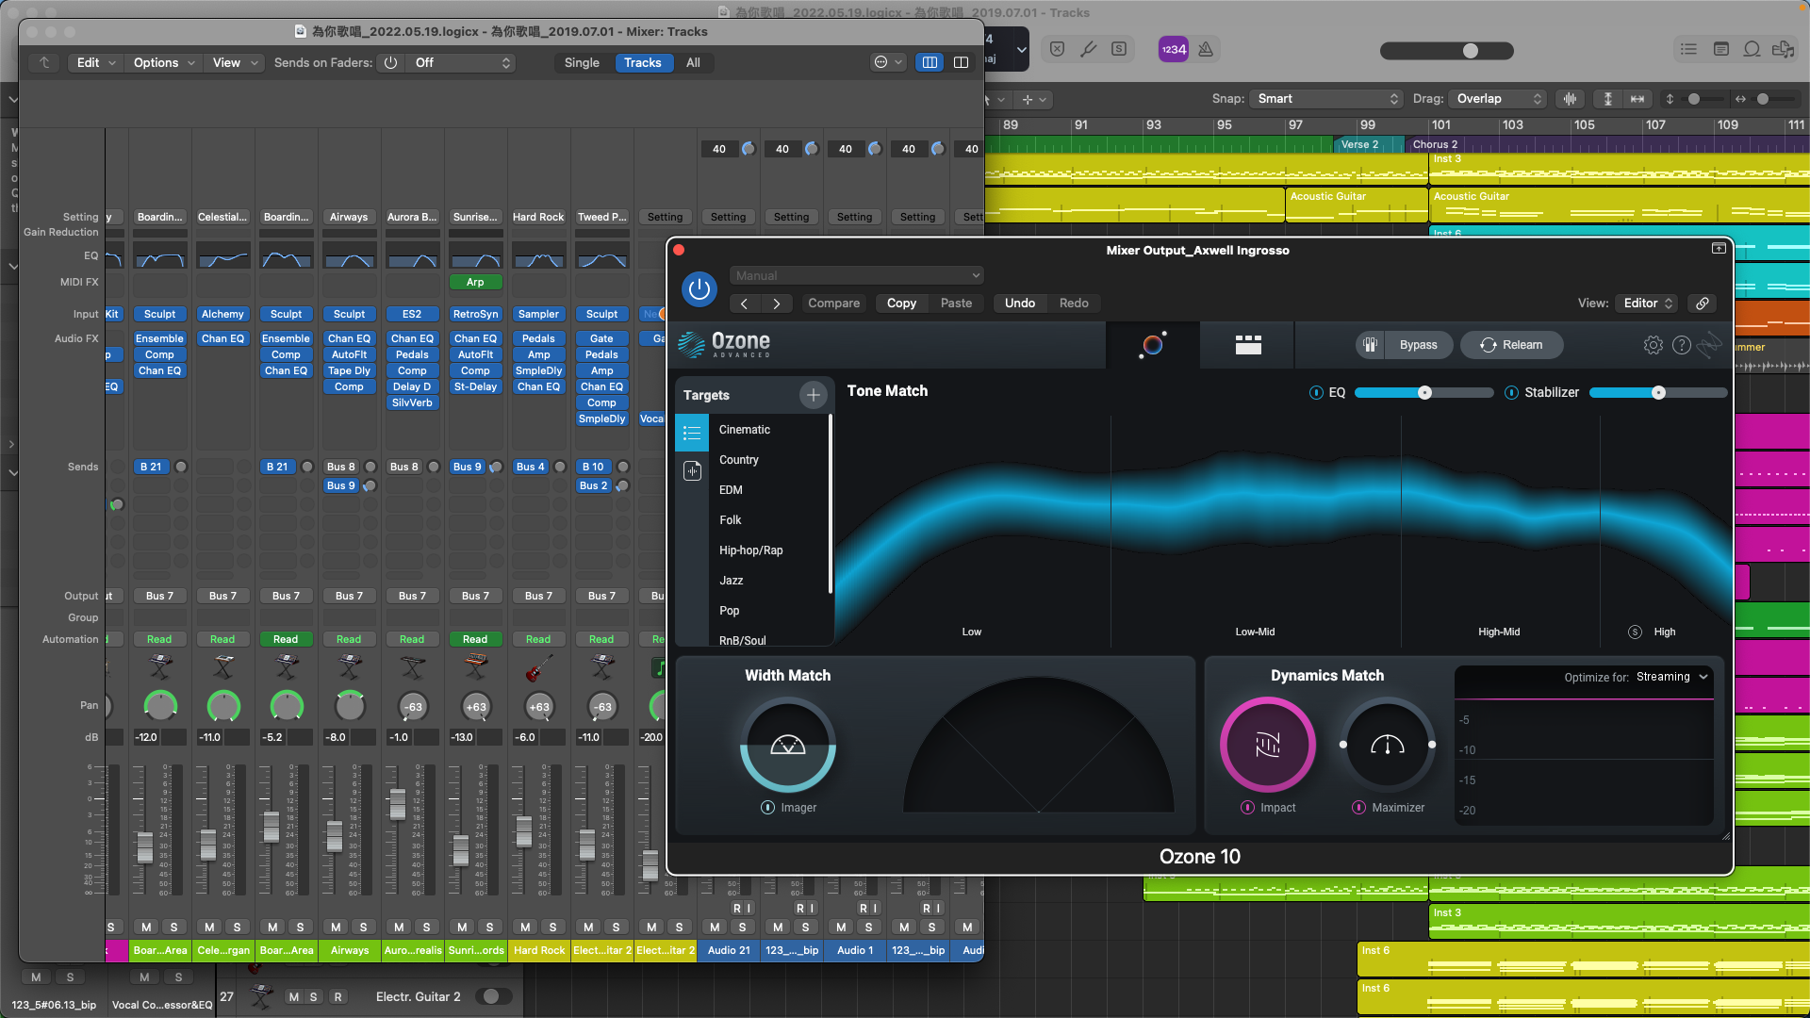This screenshot has height=1018, width=1810.
Task: Open the Manual preset dropdown
Action: click(856, 275)
